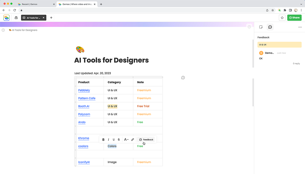Expand the tab search chevron
This screenshot has width=305, height=174.
301,4
